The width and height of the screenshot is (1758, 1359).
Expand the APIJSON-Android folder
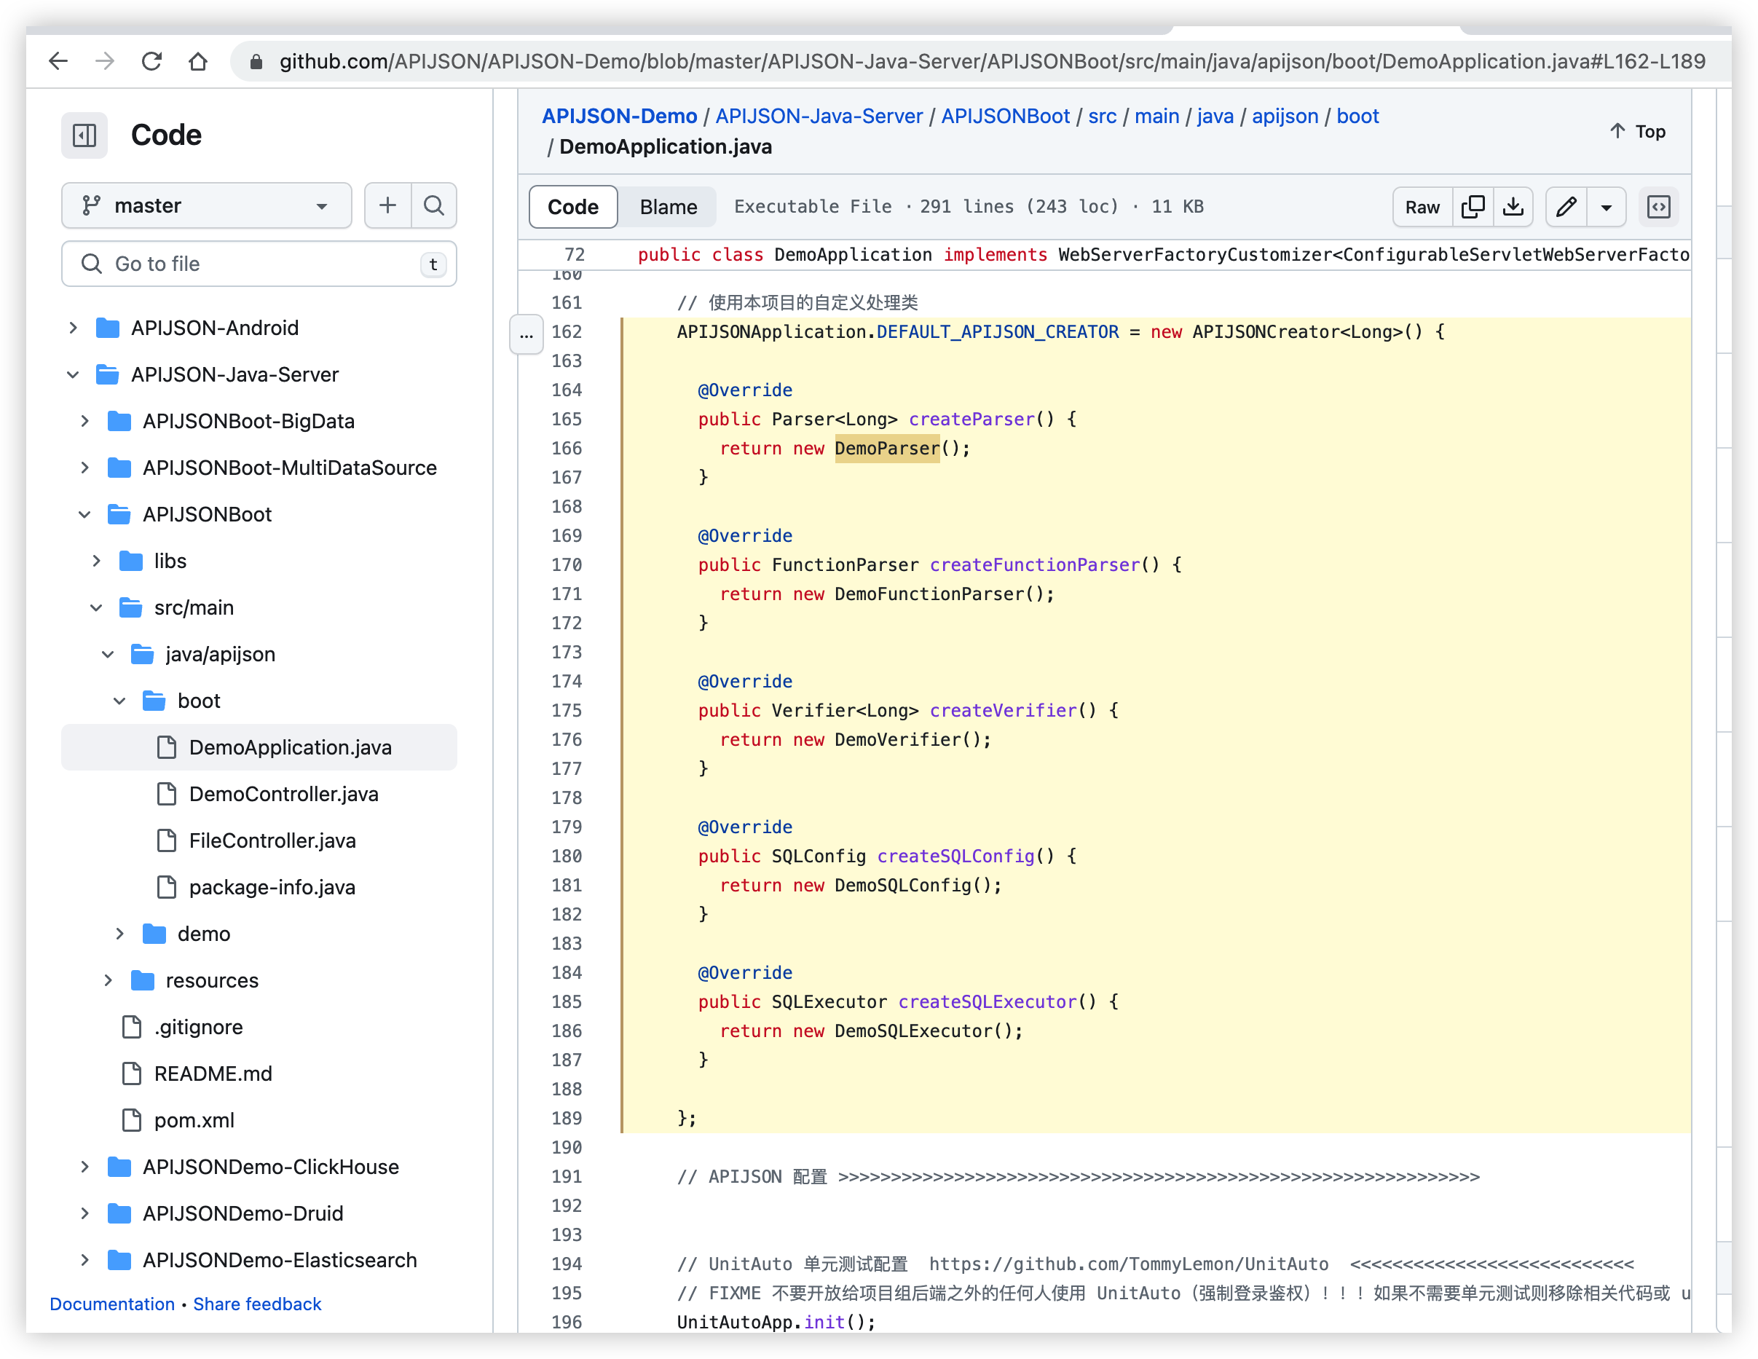74,328
